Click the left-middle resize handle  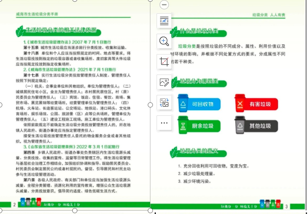click(x=1, y=105)
